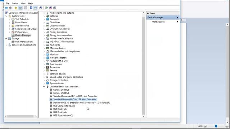Open the Action menu
Image resolution: width=230 pixels, height=129 pixels.
[15, 3]
